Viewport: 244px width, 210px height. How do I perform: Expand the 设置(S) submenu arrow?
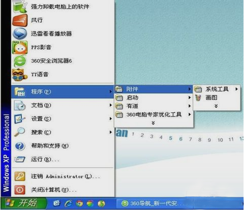click(110, 118)
